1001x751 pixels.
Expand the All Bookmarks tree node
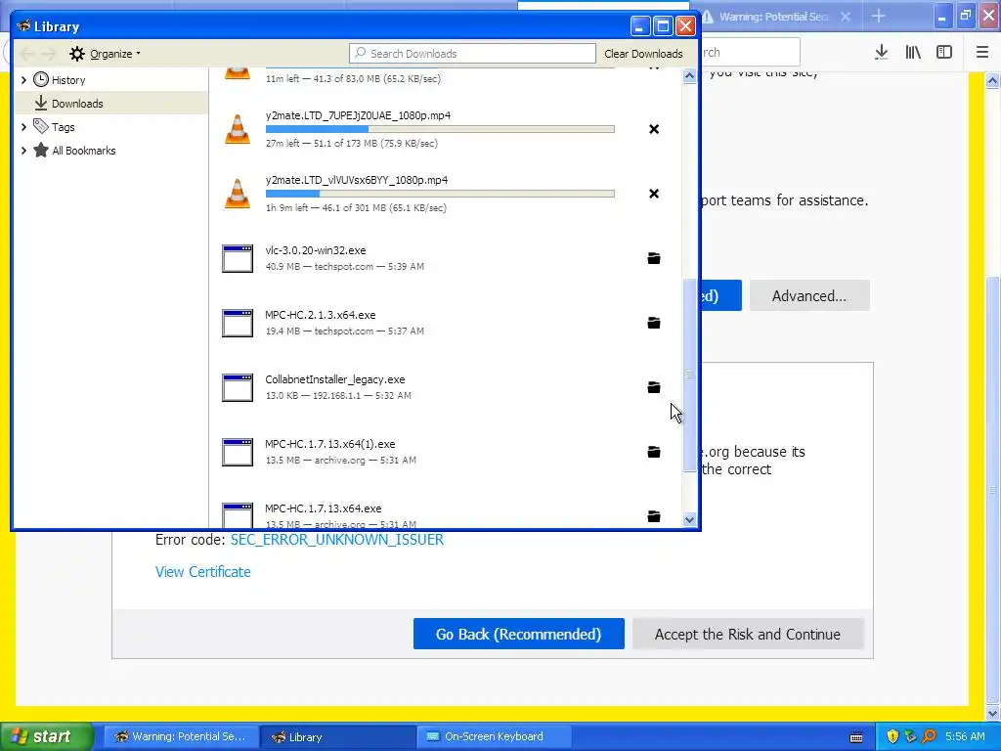click(23, 151)
